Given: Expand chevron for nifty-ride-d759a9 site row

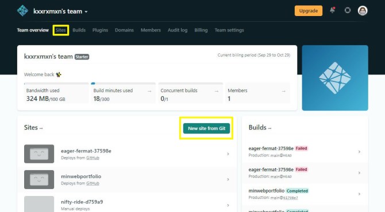Looking at the screenshot, I should pos(228,205).
